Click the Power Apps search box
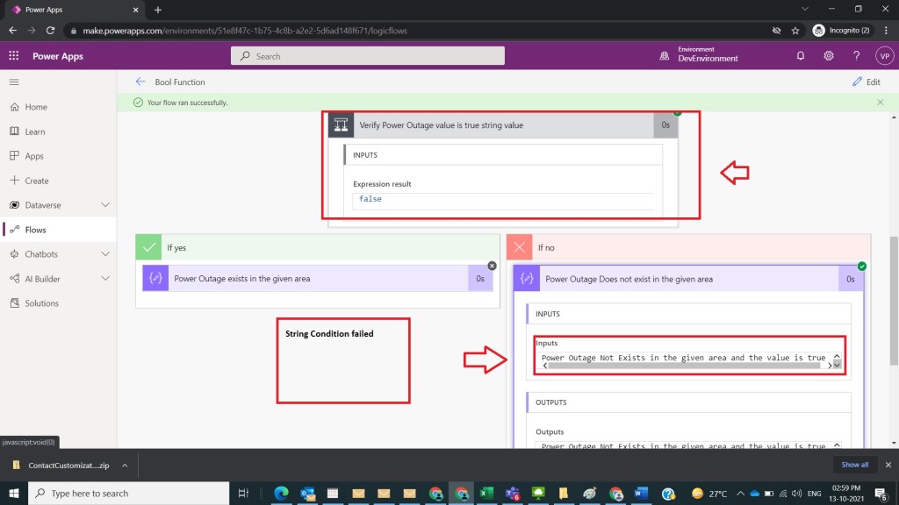 click(368, 56)
